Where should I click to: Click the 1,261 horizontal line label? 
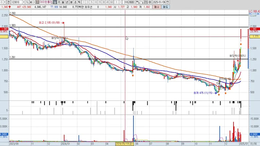pos(12,57)
